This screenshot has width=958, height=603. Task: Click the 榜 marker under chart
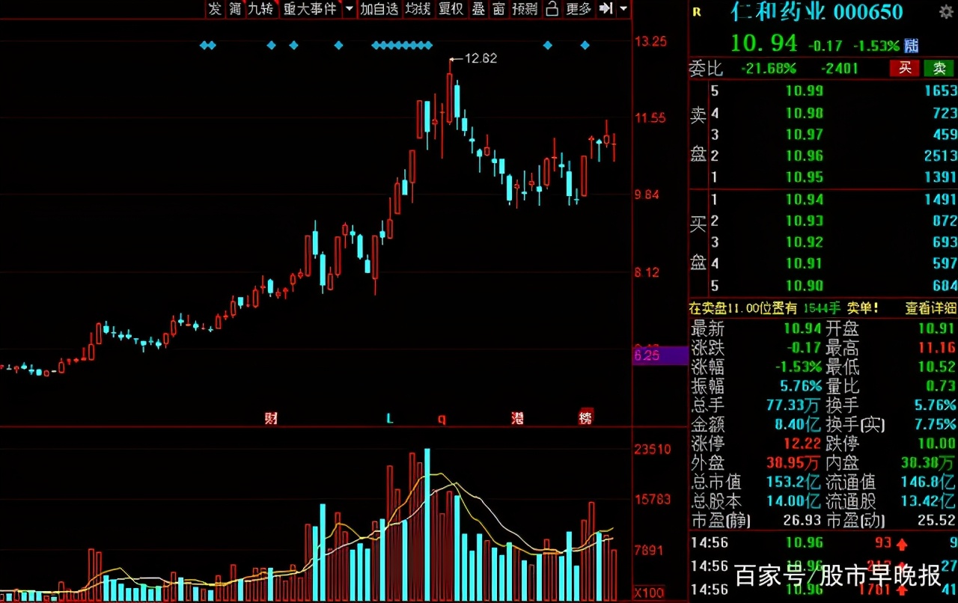click(585, 417)
